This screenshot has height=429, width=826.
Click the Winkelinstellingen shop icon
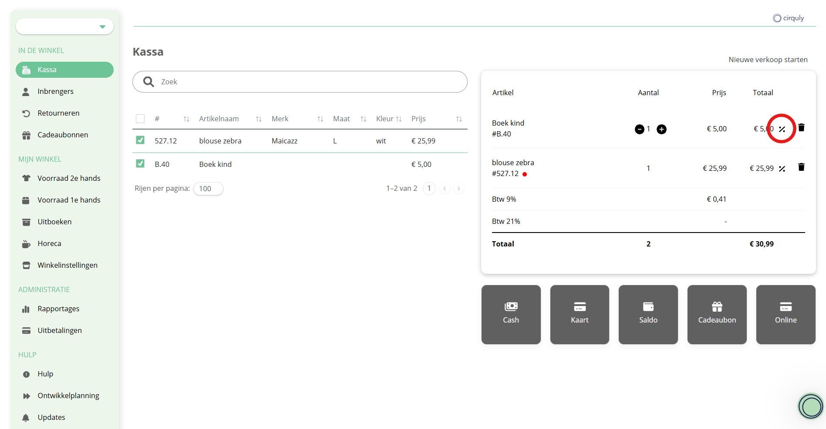point(26,266)
